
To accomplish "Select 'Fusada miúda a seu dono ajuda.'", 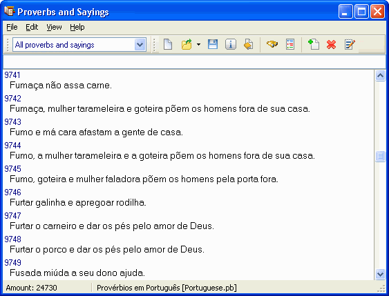I will [x=77, y=273].
